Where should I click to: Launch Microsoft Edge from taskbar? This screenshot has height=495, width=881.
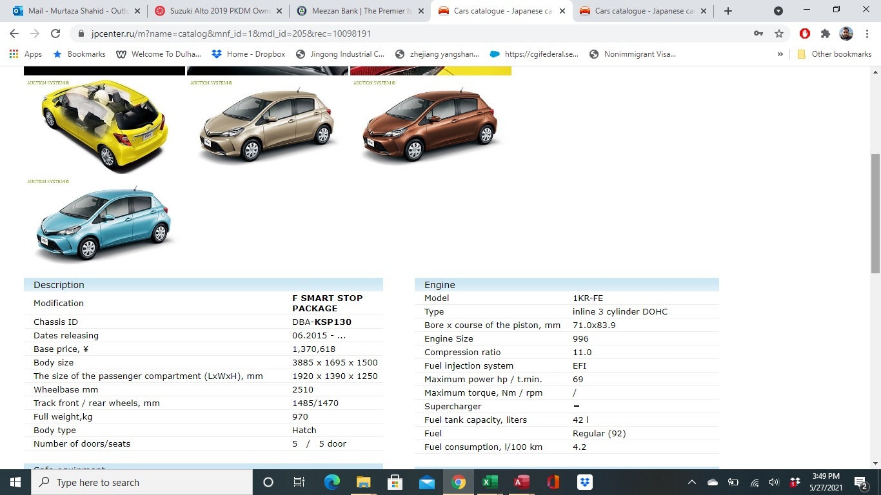(332, 482)
